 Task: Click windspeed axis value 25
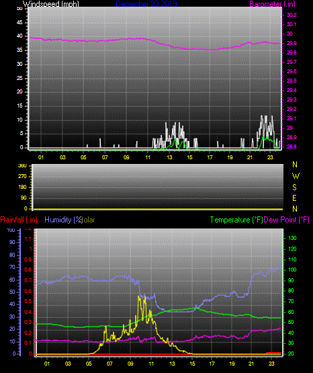19,78
